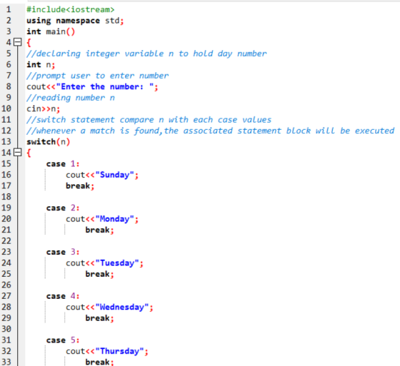Click the "Sunday" string

click(x=114, y=175)
